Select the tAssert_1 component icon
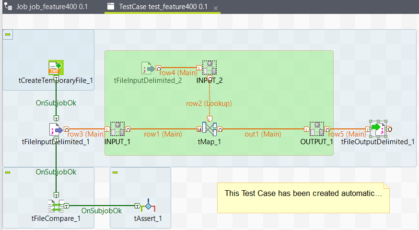Viewport: 419px width, 230px height. pyautogui.click(x=148, y=206)
